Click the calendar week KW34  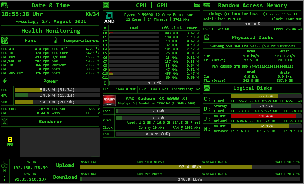click(92, 14)
